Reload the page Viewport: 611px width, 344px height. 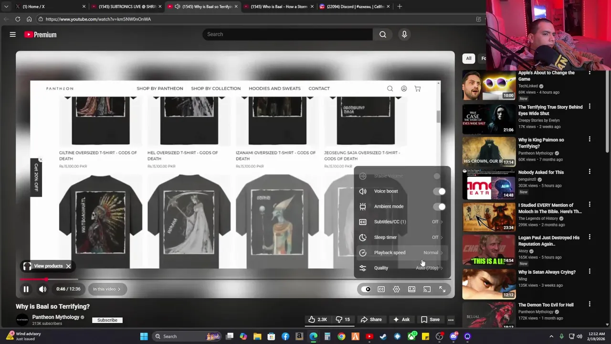tap(18, 19)
